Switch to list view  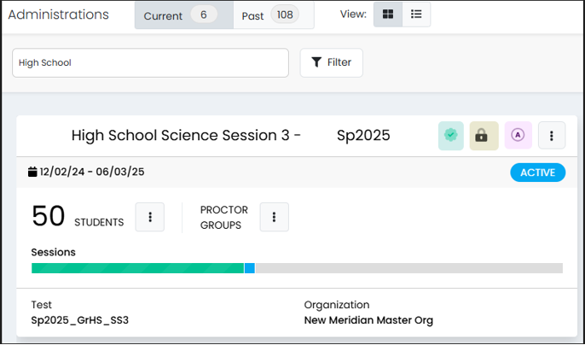[416, 15]
